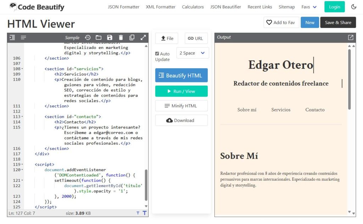363x224 pixels.
Task: Toggle the Auto Update checkbox
Action: point(157,54)
